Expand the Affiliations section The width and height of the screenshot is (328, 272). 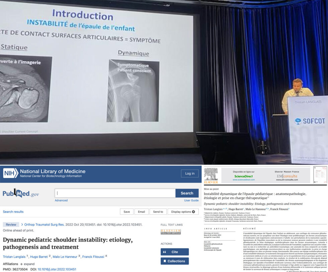point(27,264)
